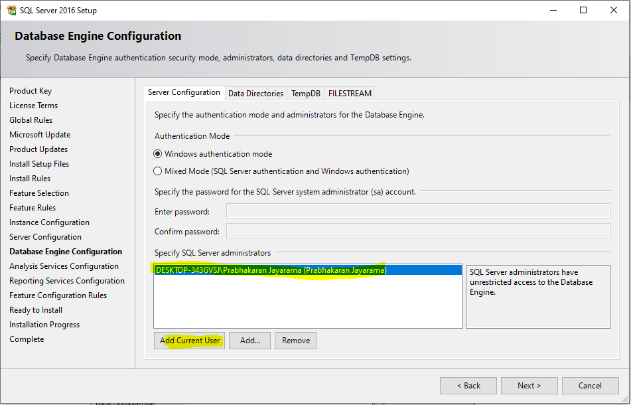Click the Add Current User button
631x405 pixels.
click(x=190, y=341)
